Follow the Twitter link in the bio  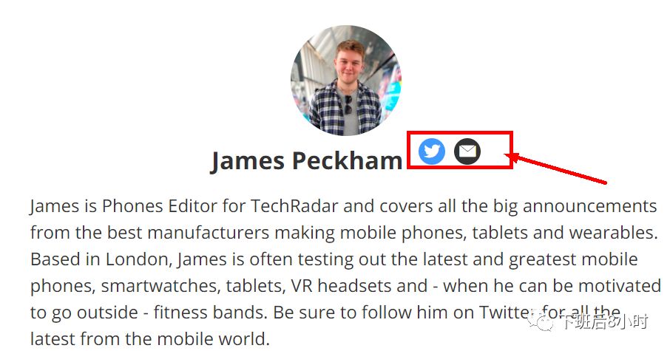click(481, 313)
